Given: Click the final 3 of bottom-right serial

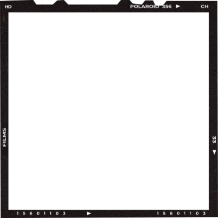Looking at the screenshot, I should [x=204, y=213].
